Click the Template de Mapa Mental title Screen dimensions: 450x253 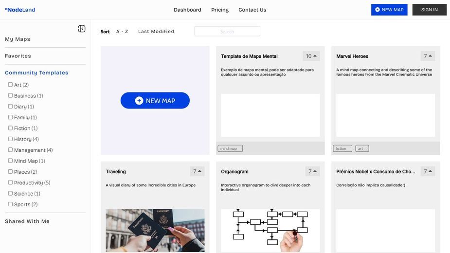249,56
